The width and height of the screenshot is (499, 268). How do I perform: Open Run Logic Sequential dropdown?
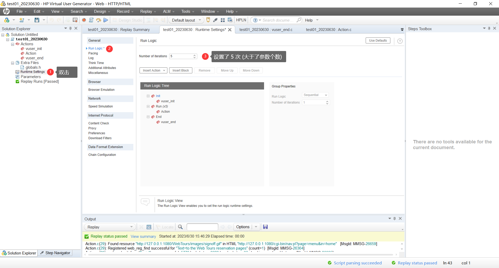[x=315, y=95]
